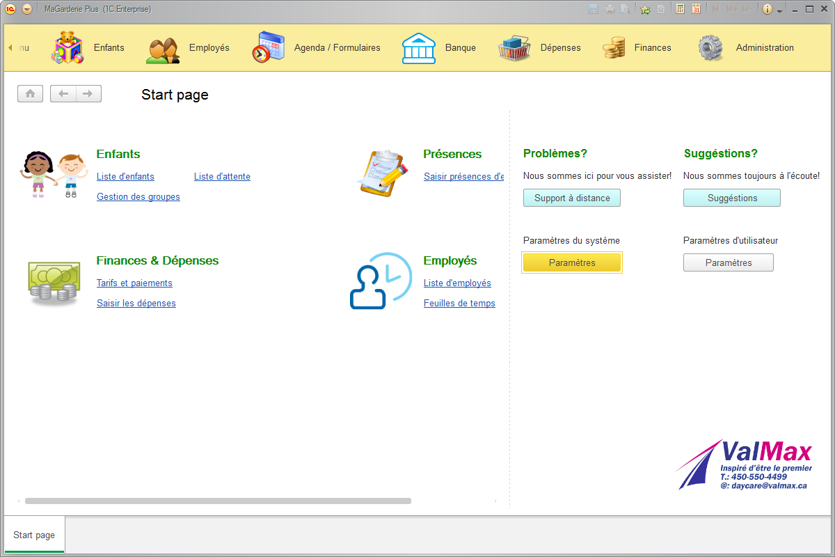
Task: Click the add to favorites star icon
Action: 645,9
